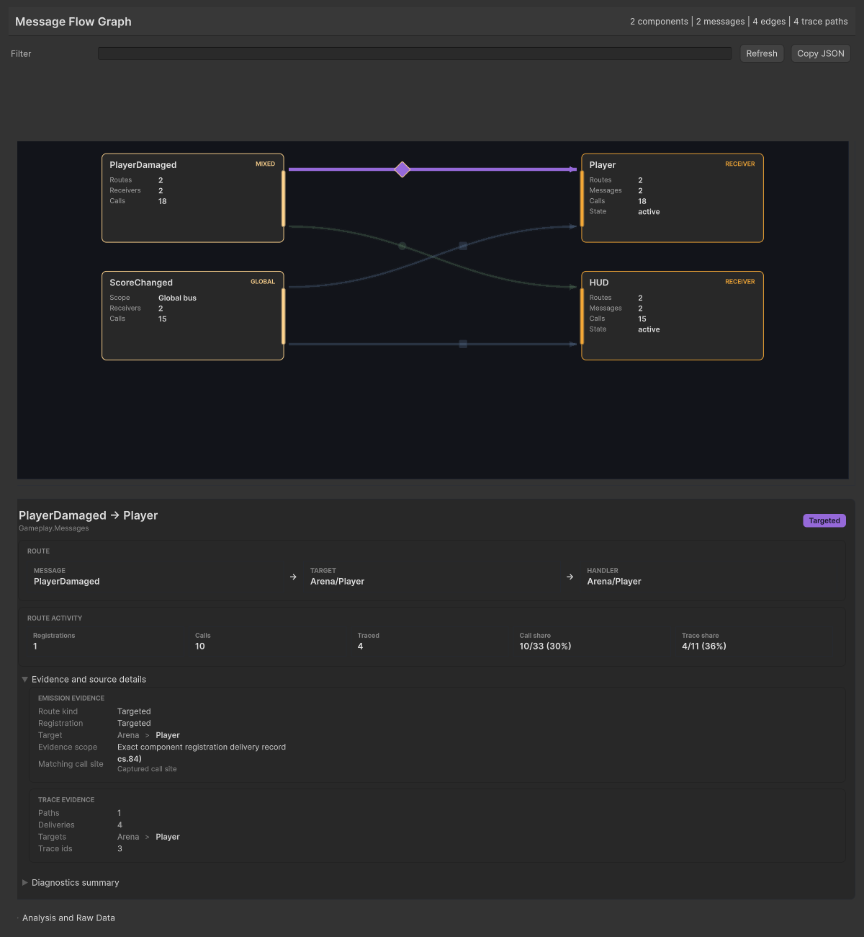Select the Player receiver node

point(672,198)
